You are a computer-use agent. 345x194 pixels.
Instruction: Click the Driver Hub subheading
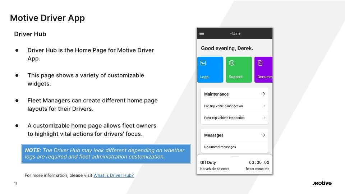pyautogui.click(x=30, y=34)
